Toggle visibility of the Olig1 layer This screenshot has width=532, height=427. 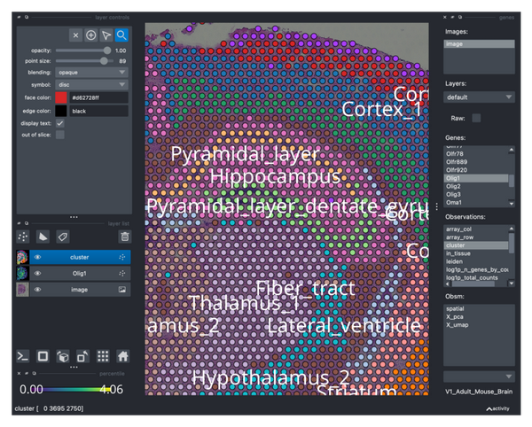point(38,274)
